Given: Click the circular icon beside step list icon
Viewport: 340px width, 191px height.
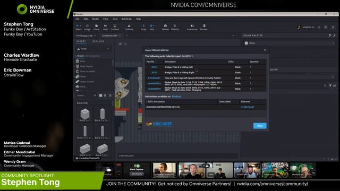Looking at the screenshot, I should (125, 44).
